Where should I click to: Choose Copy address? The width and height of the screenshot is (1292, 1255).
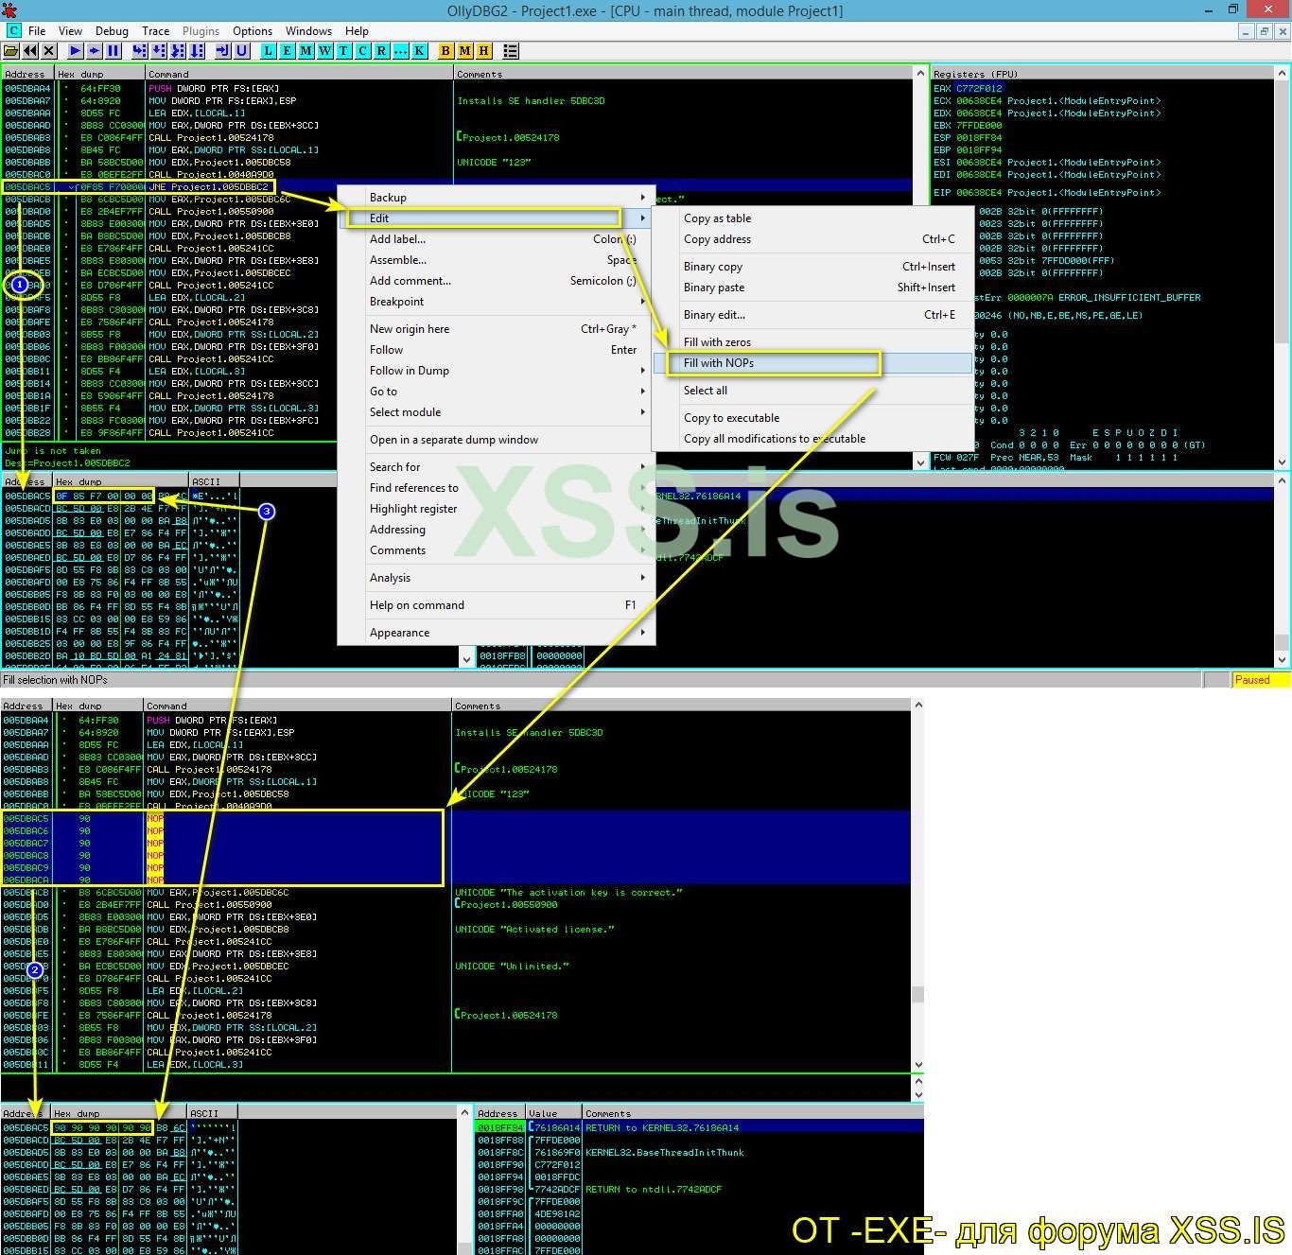(x=812, y=239)
